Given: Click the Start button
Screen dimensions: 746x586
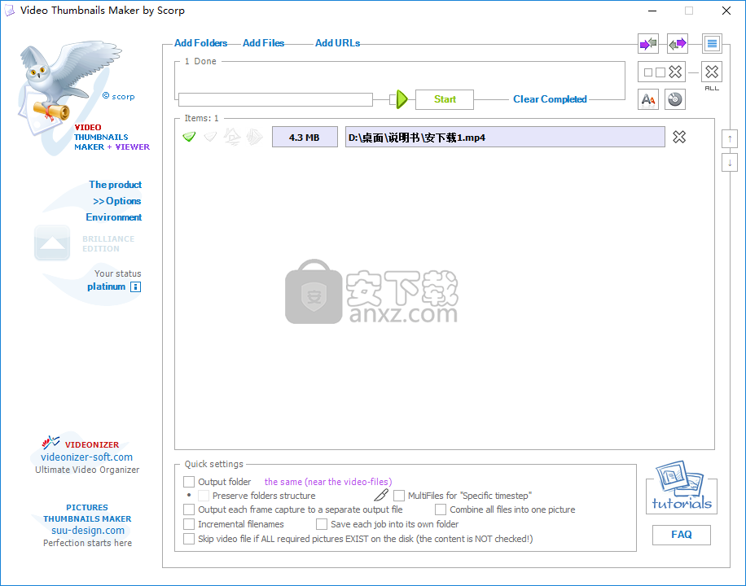Looking at the screenshot, I should click(445, 99).
